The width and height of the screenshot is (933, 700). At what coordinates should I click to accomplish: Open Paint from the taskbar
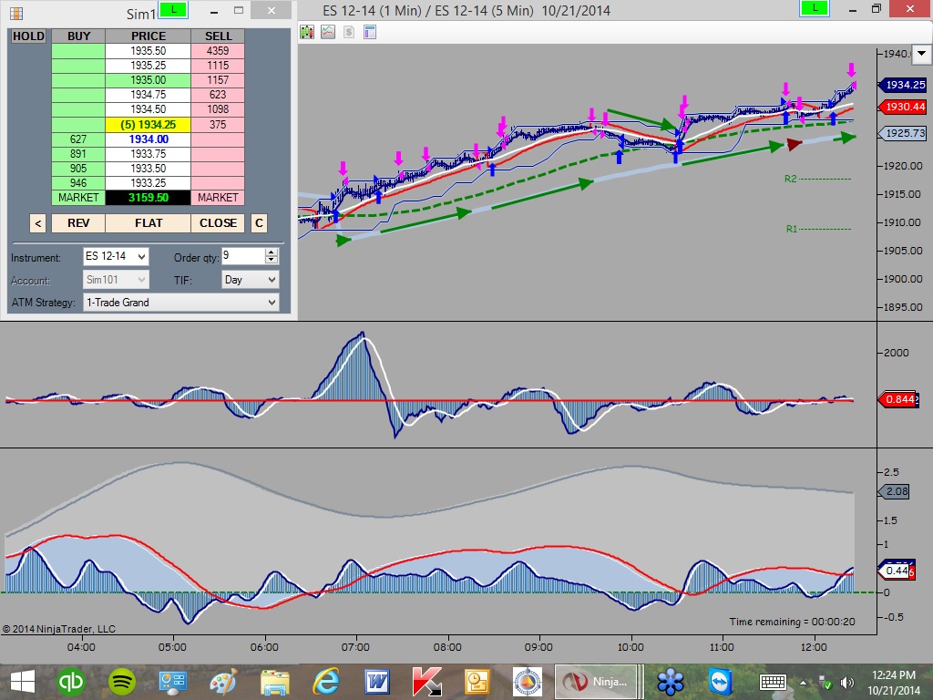coord(224,682)
